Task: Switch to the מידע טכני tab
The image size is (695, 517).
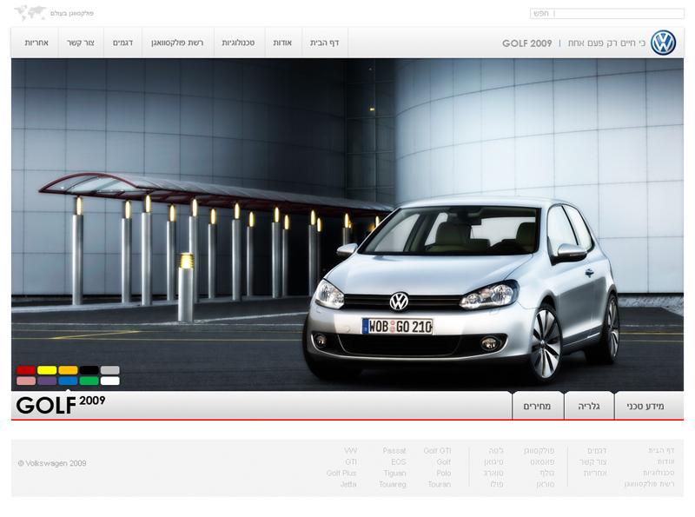Action: [645, 406]
